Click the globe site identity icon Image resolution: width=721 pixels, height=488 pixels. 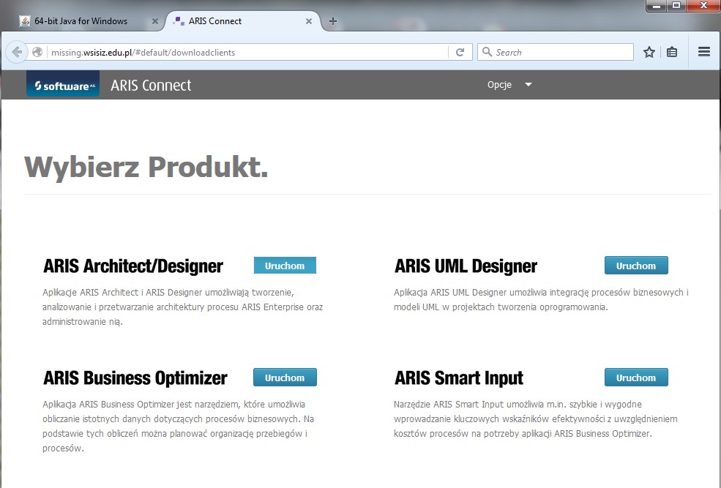tap(37, 53)
